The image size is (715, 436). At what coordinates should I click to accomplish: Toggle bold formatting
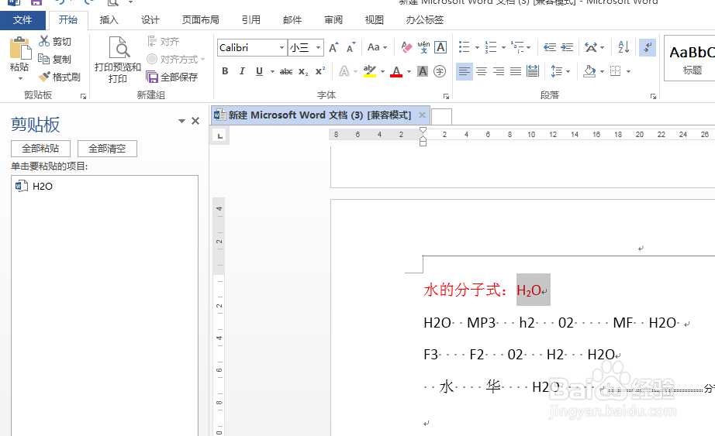(x=225, y=71)
